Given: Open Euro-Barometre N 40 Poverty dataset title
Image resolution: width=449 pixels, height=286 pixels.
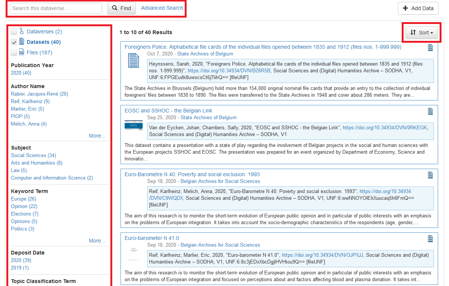Looking at the screenshot, I should (x=192, y=174).
